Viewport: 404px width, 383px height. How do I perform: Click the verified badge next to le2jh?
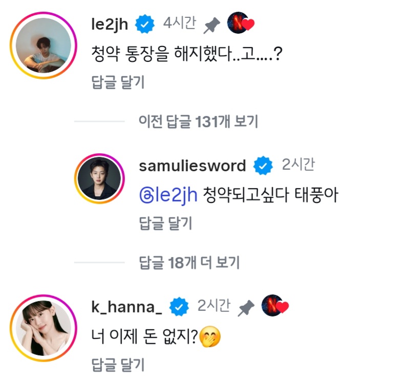[x=145, y=24]
